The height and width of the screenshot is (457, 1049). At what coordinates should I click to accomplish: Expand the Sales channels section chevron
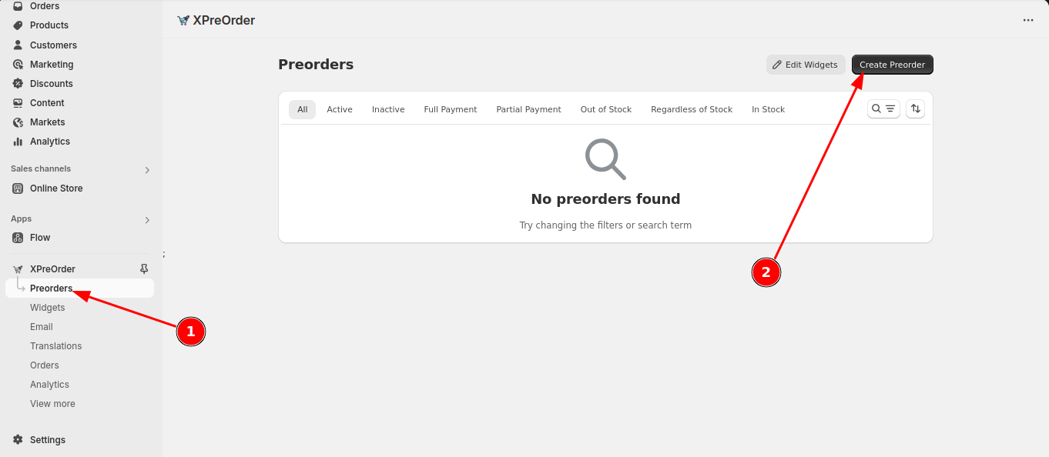147,170
